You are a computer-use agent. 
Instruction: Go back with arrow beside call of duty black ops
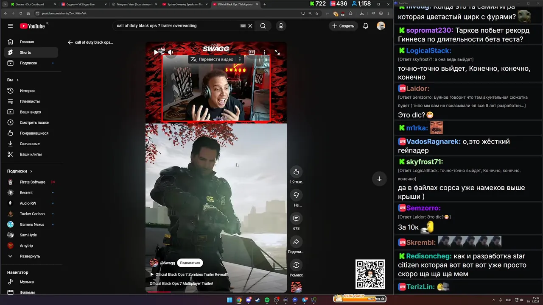[x=70, y=42]
